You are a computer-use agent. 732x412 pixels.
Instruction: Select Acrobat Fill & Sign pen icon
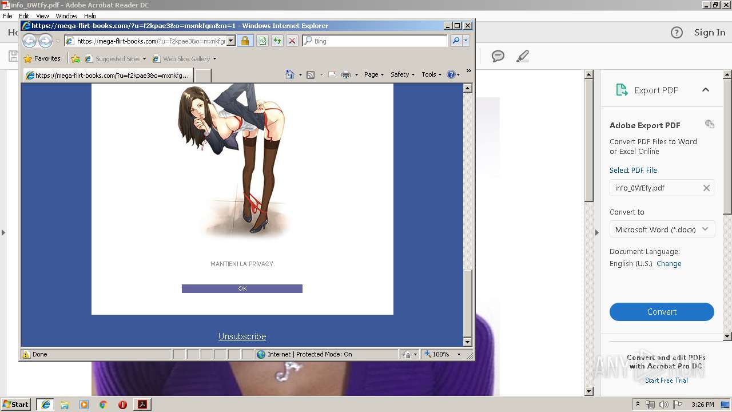click(x=522, y=56)
